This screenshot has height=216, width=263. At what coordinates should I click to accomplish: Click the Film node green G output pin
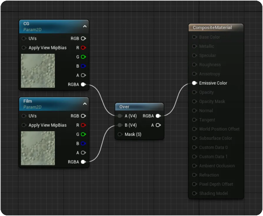[83, 134]
